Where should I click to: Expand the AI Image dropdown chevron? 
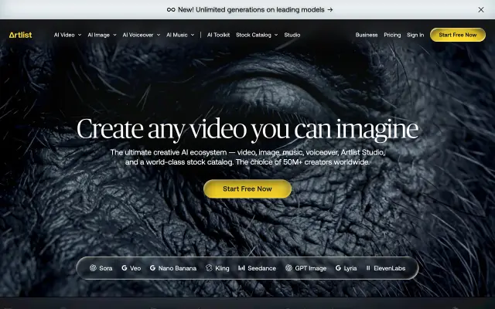click(114, 35)
